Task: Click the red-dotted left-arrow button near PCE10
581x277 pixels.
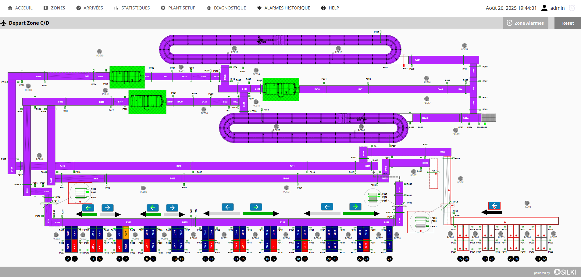Action: tap(494, 206)
